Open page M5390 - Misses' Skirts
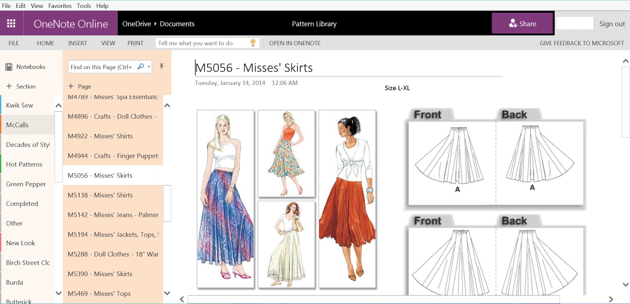The height and width of the screenshot is (304, 630). pyautogui.click(x=113, y=273)
